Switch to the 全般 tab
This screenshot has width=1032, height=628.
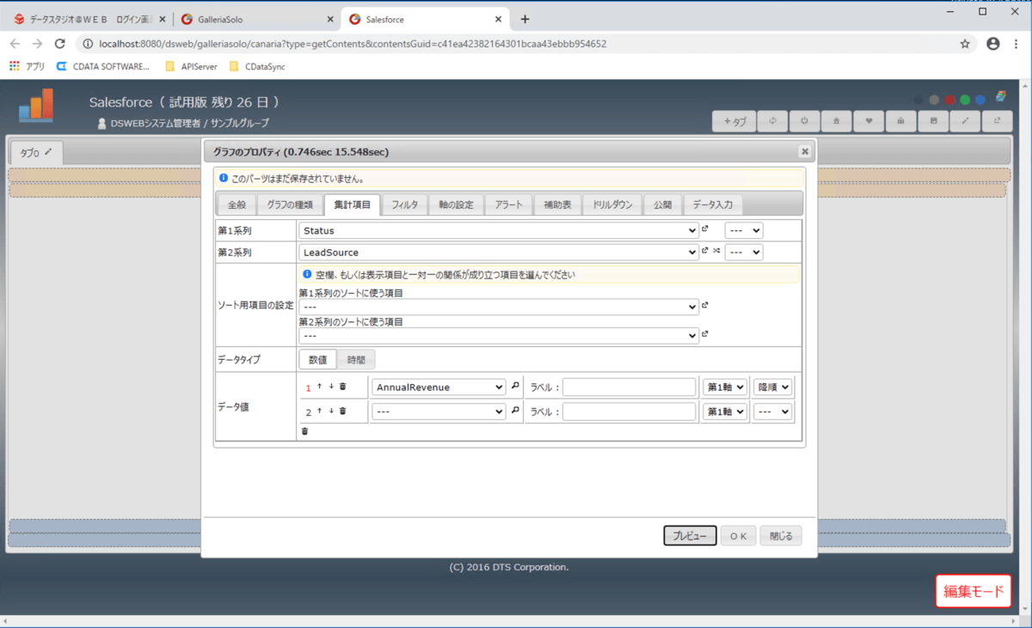[236, 205]
